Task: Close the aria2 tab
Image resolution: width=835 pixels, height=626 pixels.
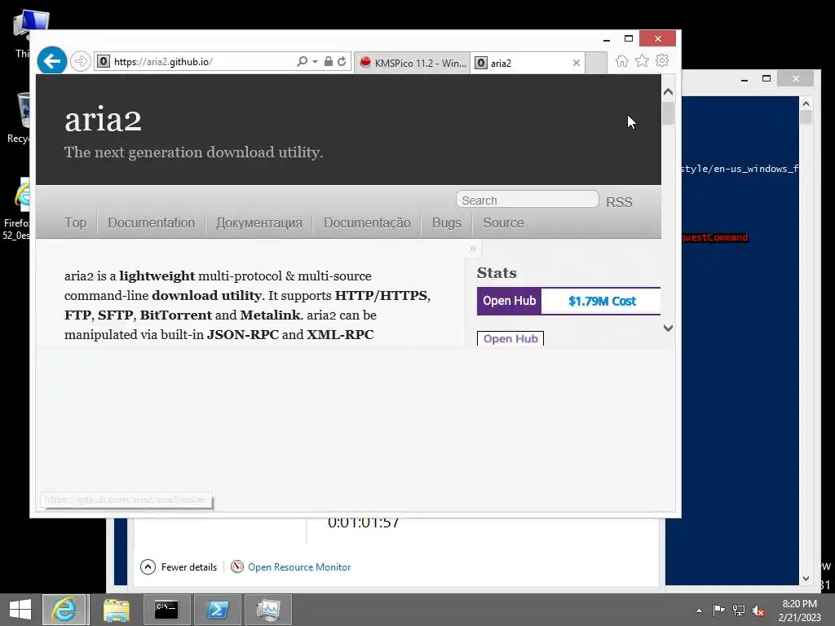Action: pos(577,63)
